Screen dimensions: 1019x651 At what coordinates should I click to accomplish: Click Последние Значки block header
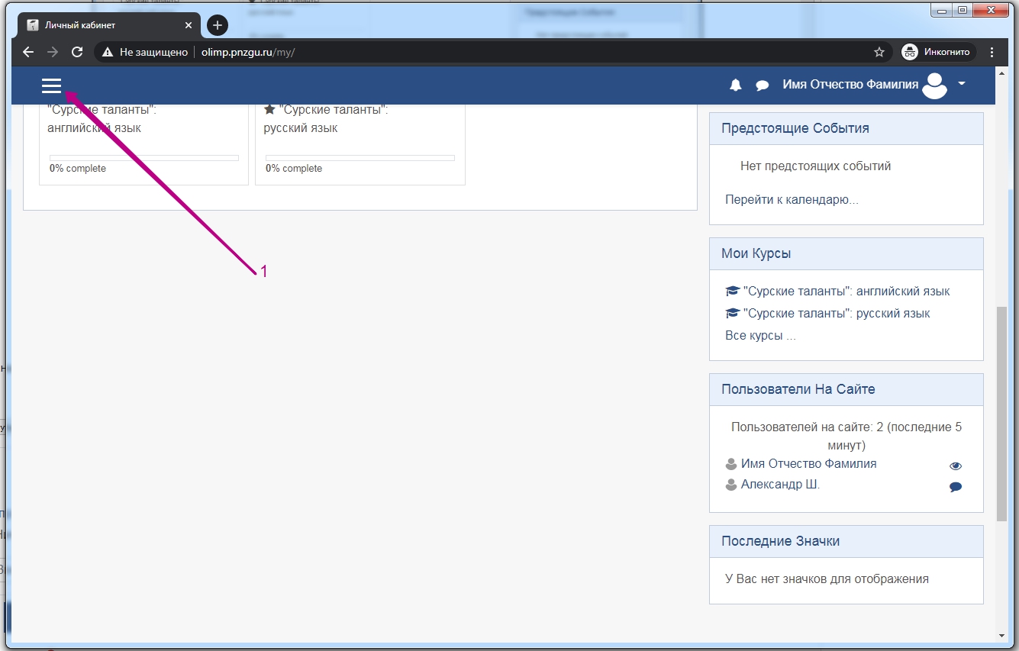click(x=846, y=541)
